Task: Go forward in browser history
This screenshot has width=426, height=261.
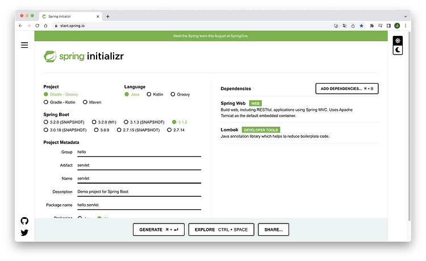Action: [29, 26]
